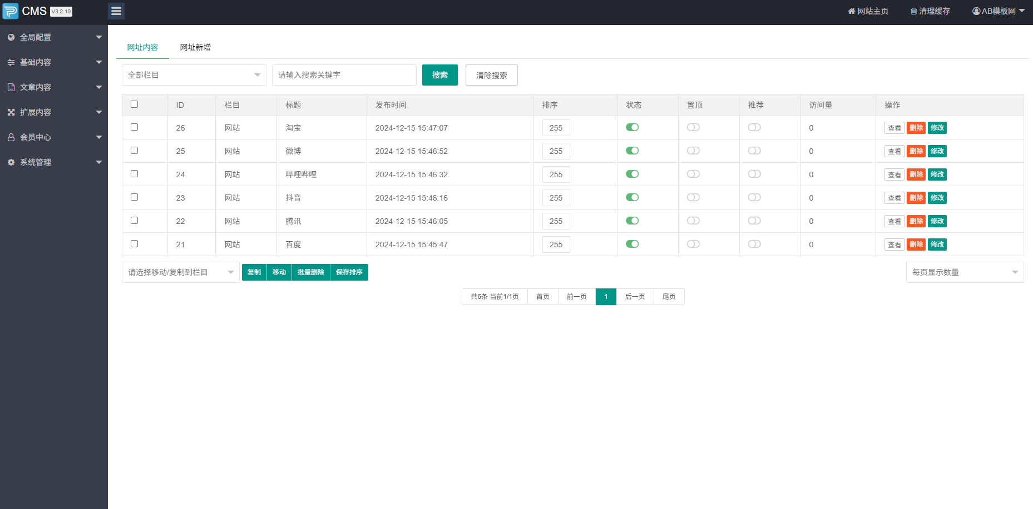1033x509 pixels.
Task: Click 删除 for the 抖音 row
Action: pyautogui.click(x=916, y=198)
